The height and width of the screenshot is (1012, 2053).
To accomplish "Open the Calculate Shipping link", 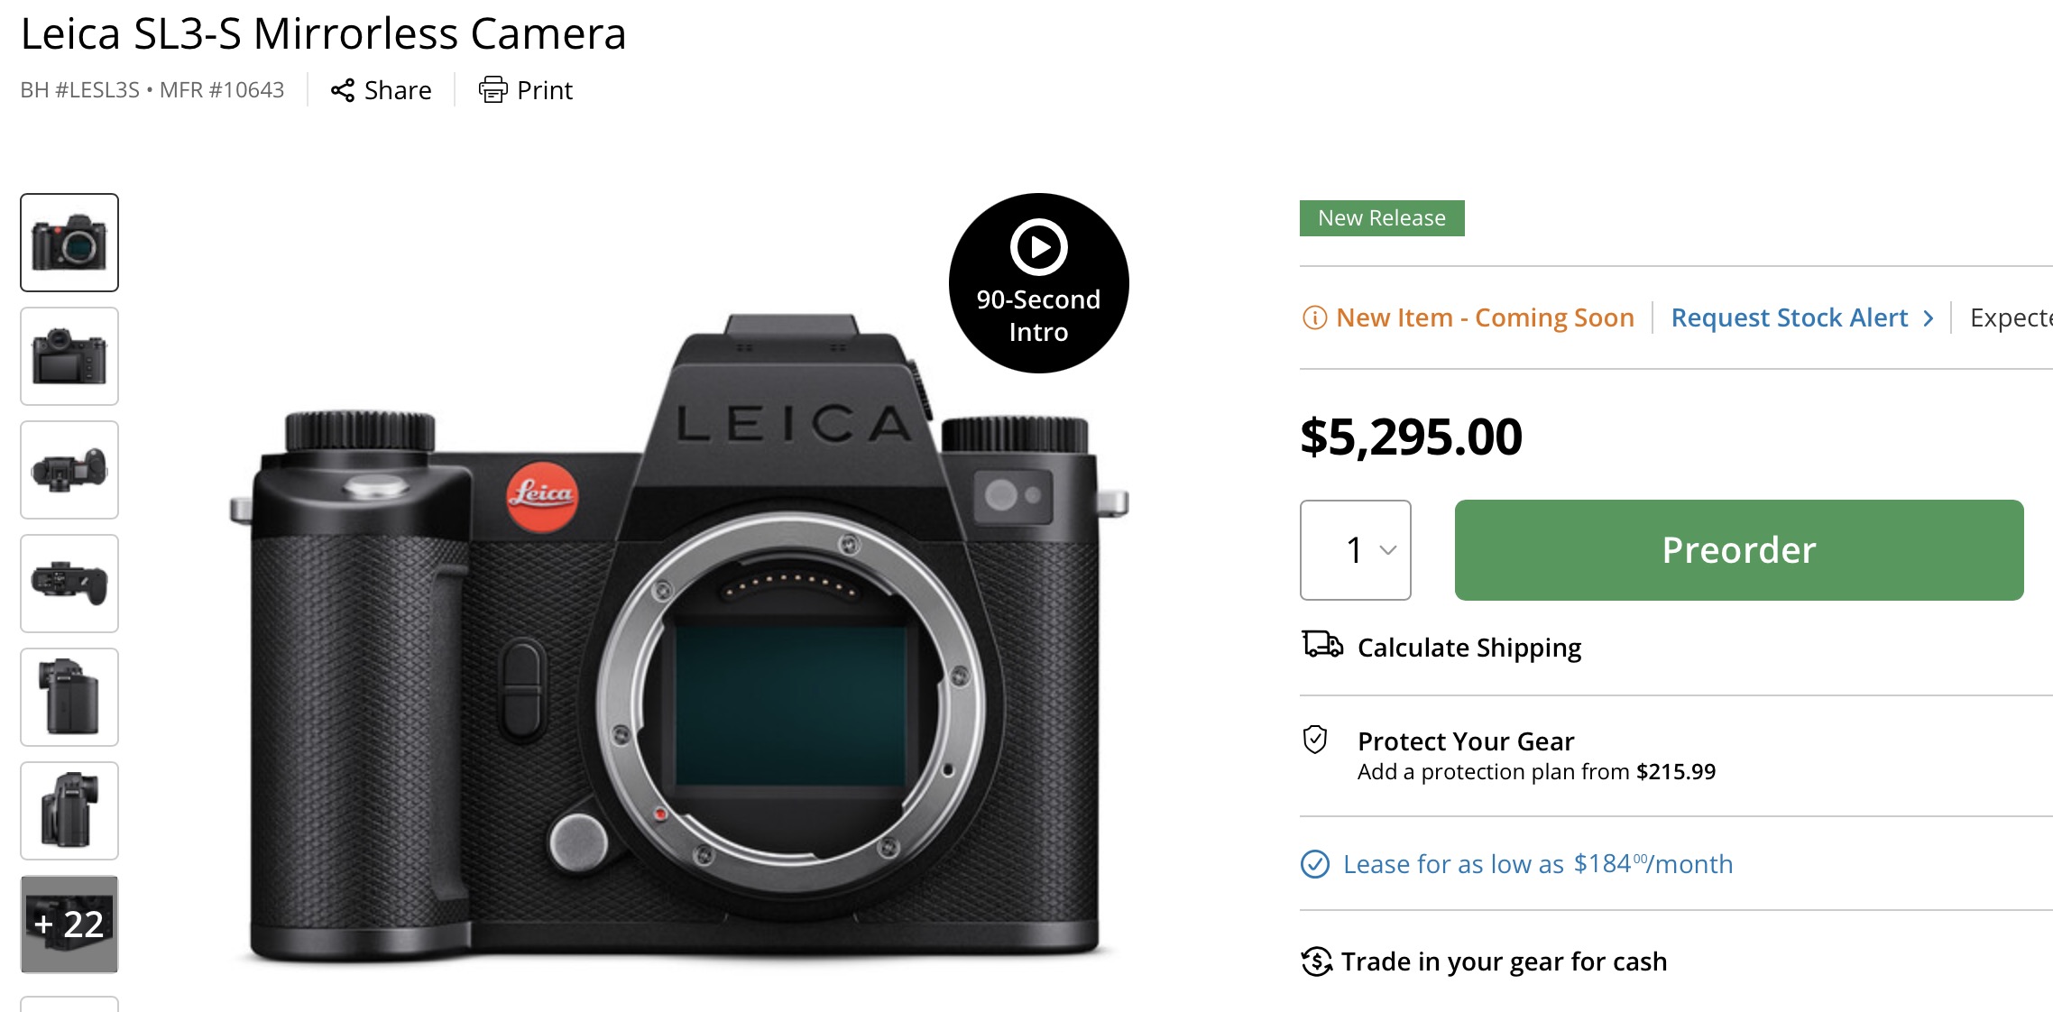I will click(x=1468, y=648).
